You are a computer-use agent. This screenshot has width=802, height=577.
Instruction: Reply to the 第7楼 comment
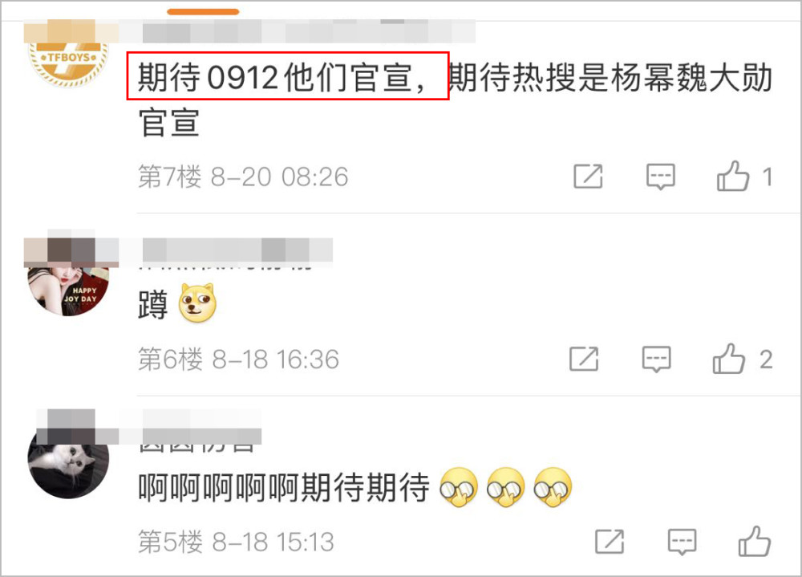(660, 177)
